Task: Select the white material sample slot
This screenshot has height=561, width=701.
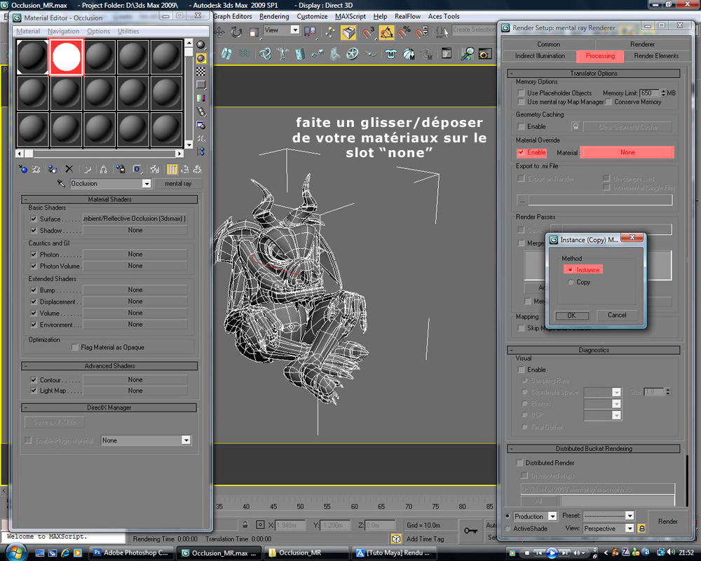Action: pos(67,57)
